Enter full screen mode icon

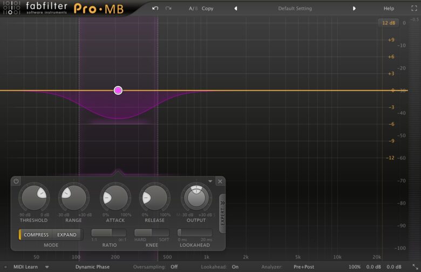click(x=414, y=9)
